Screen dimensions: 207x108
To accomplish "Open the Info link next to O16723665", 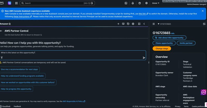I will coord(173,34).
